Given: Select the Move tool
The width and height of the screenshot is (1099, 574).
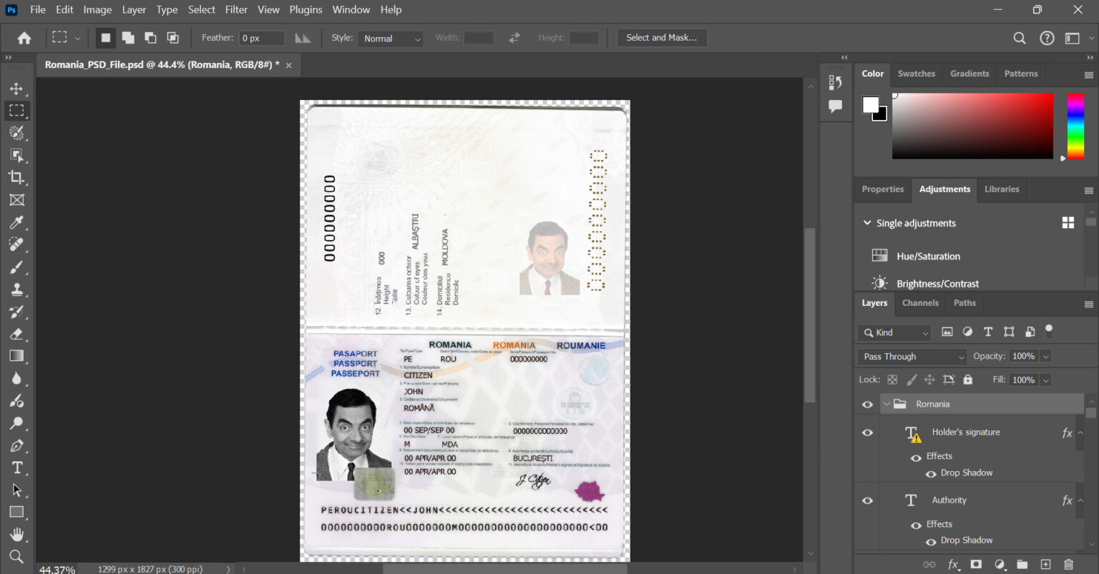Looking at the screenshot, I should click(x=16, y=89).
